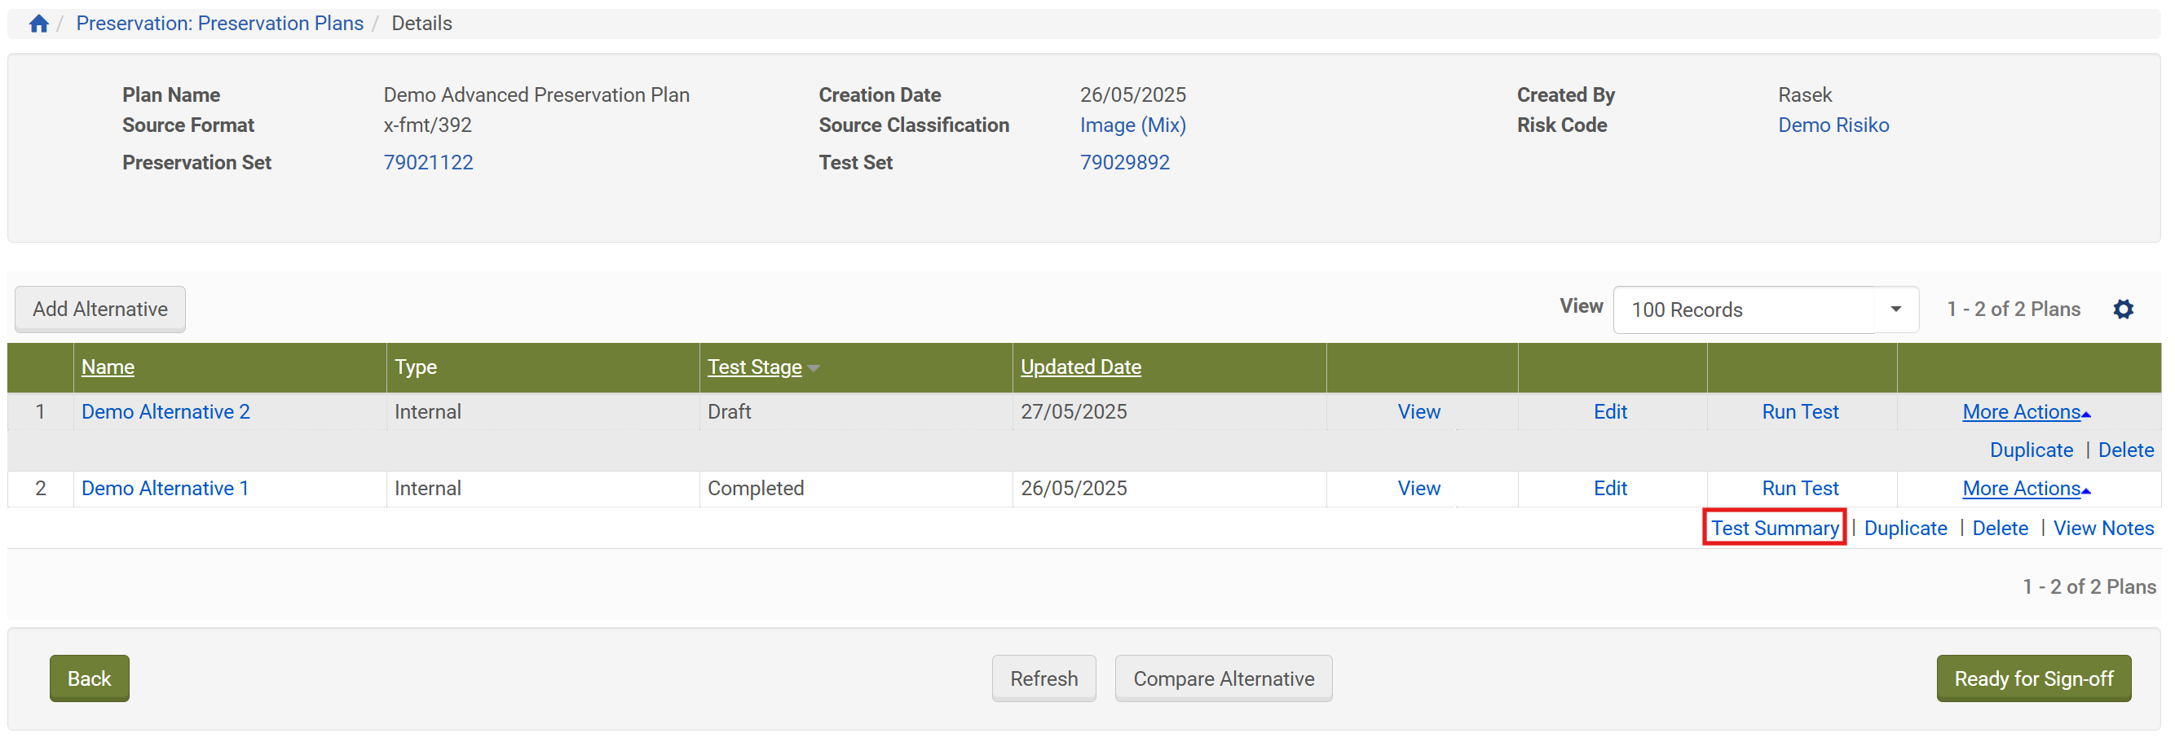Screen dimensions: 2175x742
Task: View Demo Alternative 2 details
Action: click(1418, 412)
